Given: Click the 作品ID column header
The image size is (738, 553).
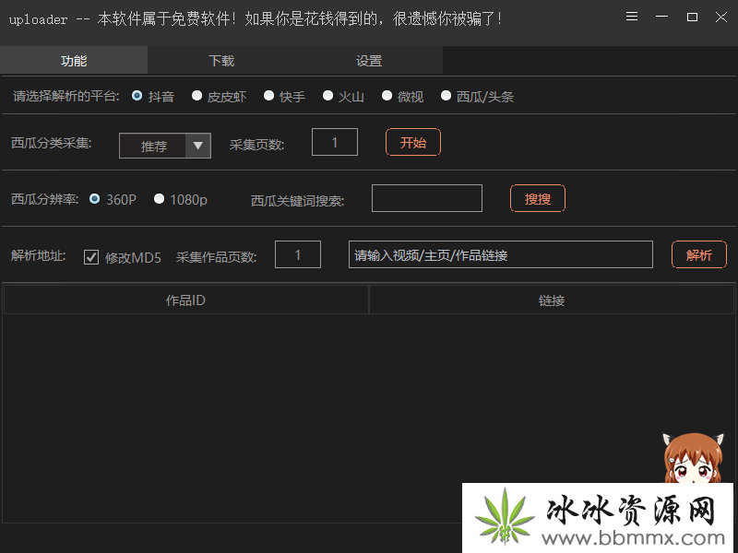Looking at the screenshot, I should (x=186, y=300).
